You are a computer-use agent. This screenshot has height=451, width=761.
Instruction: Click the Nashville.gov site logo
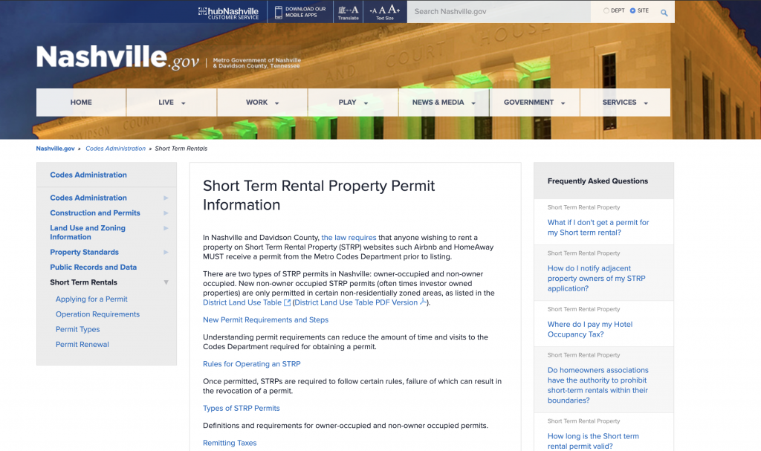(x=117, y=58)
